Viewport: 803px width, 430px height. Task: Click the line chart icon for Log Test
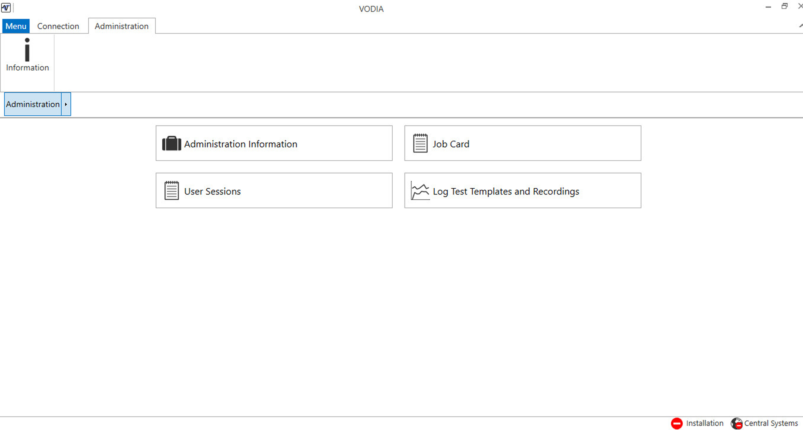(x=420, y=191)
